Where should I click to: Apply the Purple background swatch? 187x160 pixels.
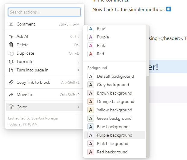(91, 135)
